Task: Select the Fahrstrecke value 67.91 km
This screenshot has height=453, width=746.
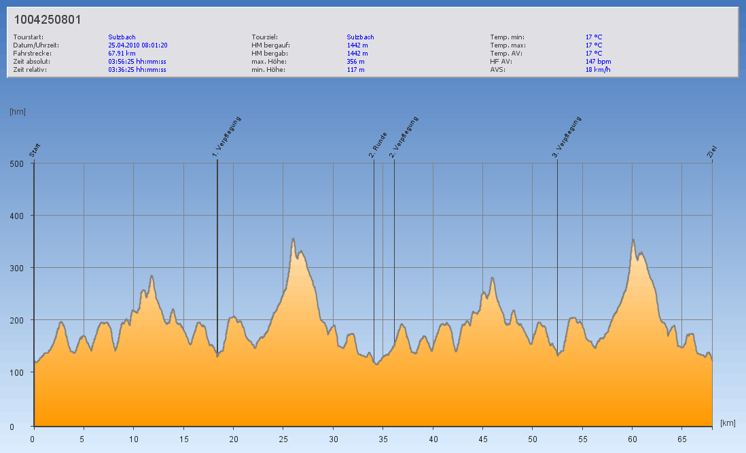Action: pos(122,54)
